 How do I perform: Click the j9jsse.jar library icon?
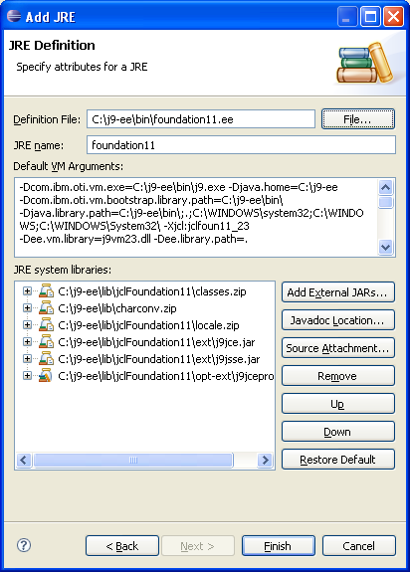[47, 358]
